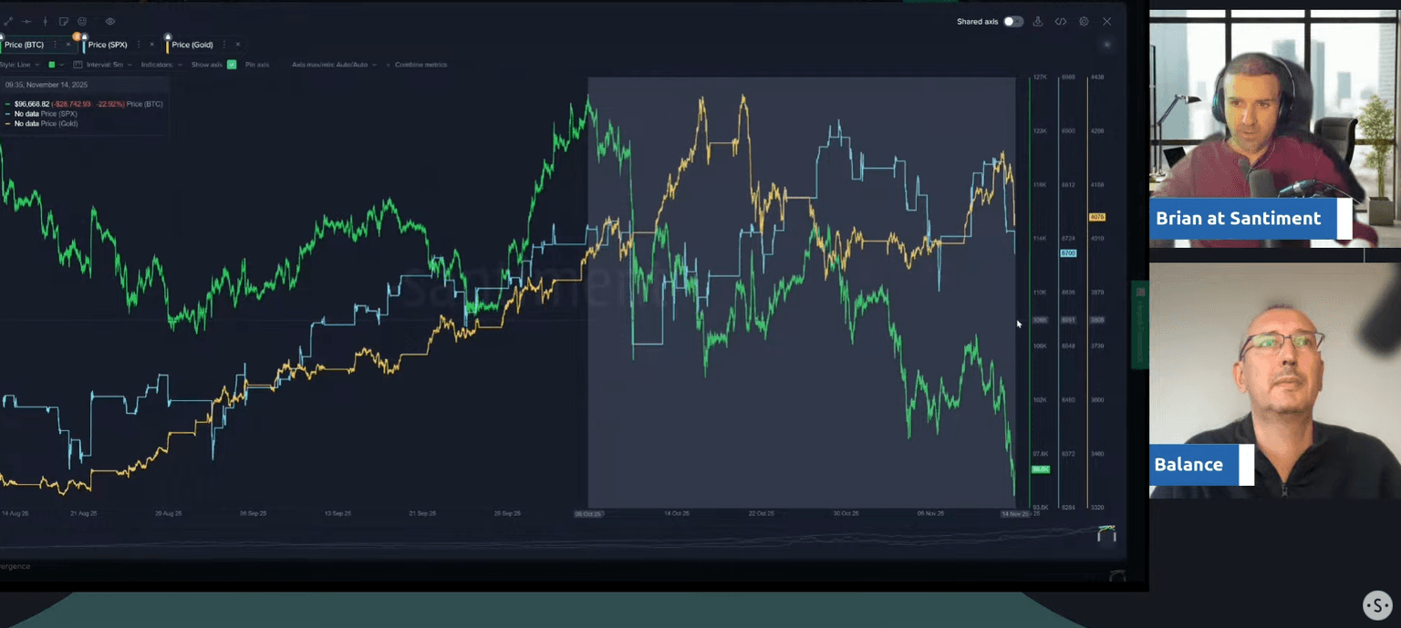This screenshot has height=628, width=1401.
Task: Click the Combine metrics button
Action: pos(420,65)
